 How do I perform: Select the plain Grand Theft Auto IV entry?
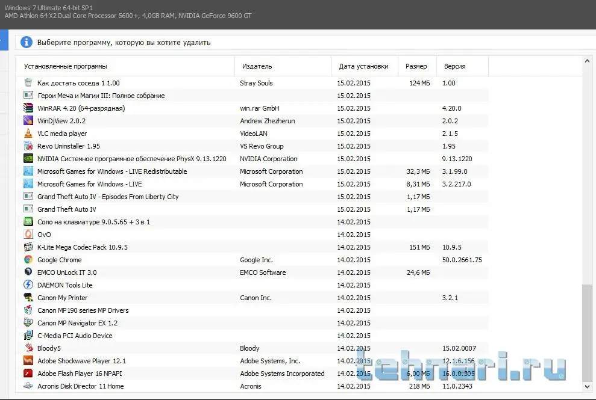click(252, 209)
